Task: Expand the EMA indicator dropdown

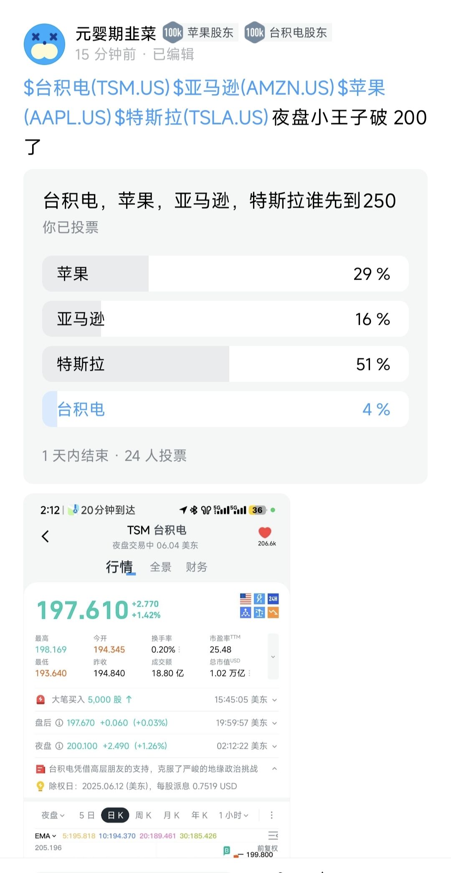Action: (46, 836)
